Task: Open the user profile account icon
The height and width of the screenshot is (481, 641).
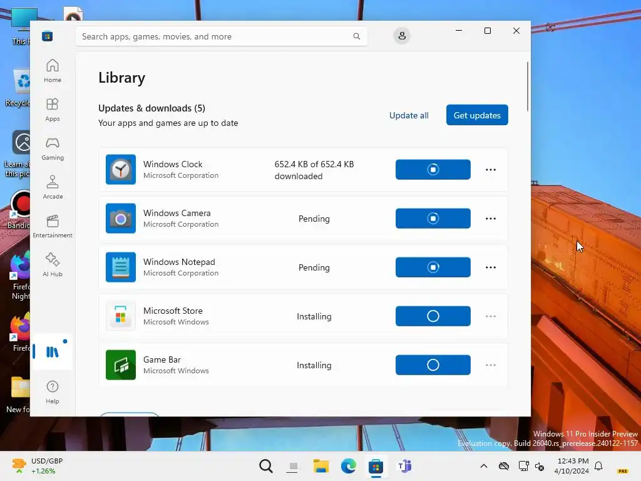Action: [x=402, y=36]
